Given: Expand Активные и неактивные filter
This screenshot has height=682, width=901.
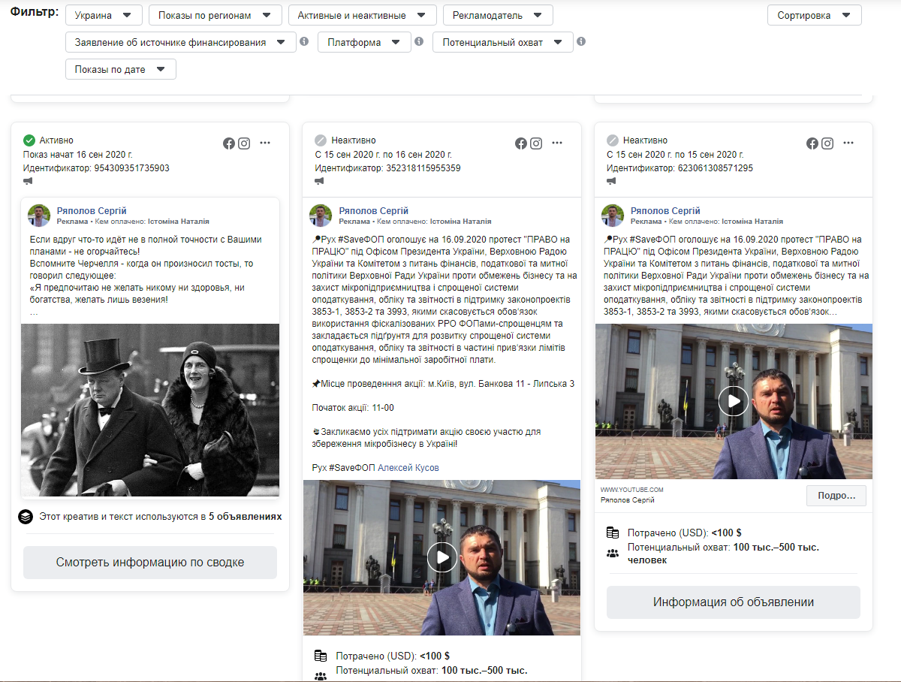Looking at the screenshot, I should [362, 15].
